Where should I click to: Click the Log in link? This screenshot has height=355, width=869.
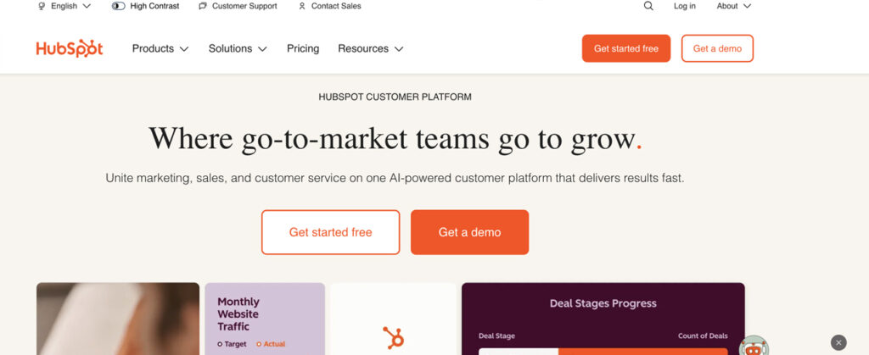tap(684, 6)
